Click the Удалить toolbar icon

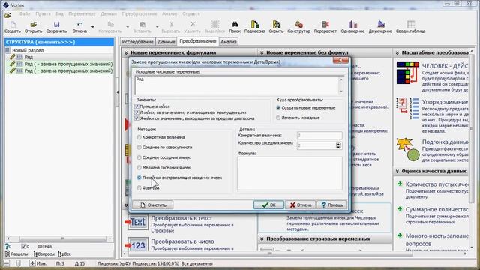click(x=193, y=24)
